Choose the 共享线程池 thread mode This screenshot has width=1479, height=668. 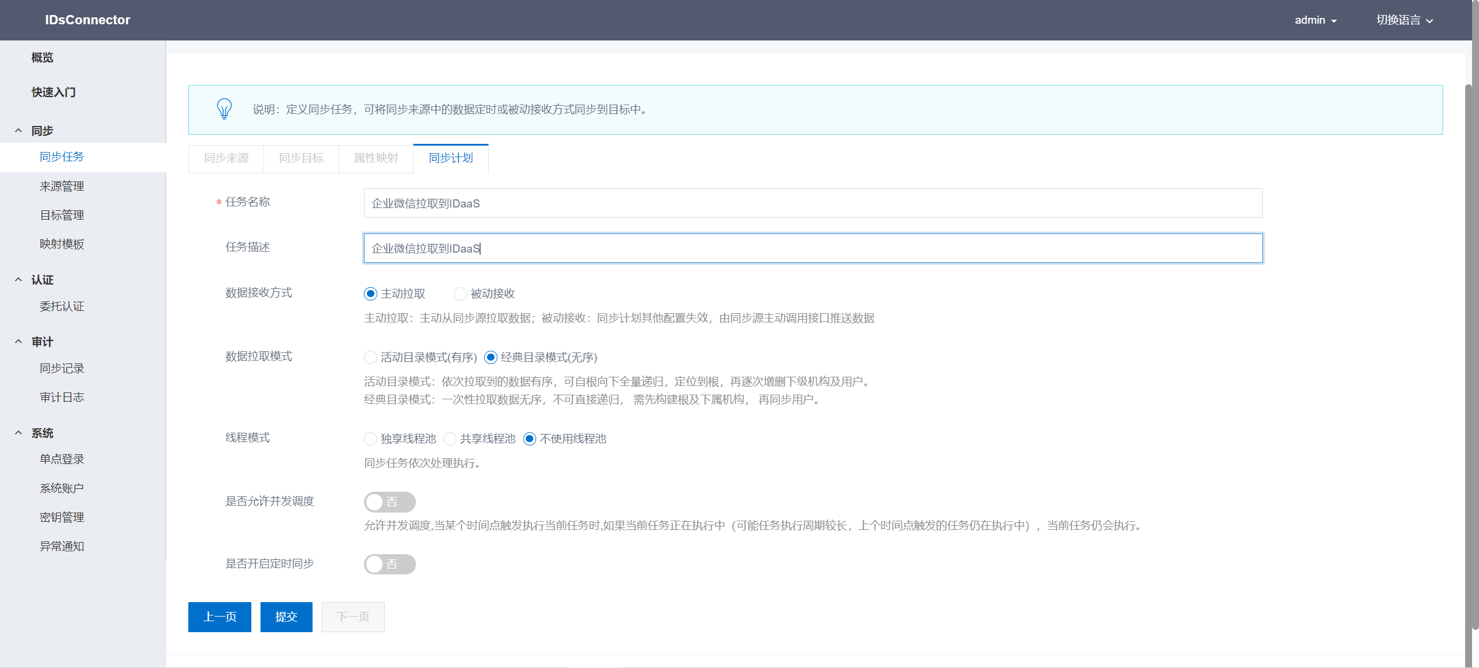(x=450, y=439)
